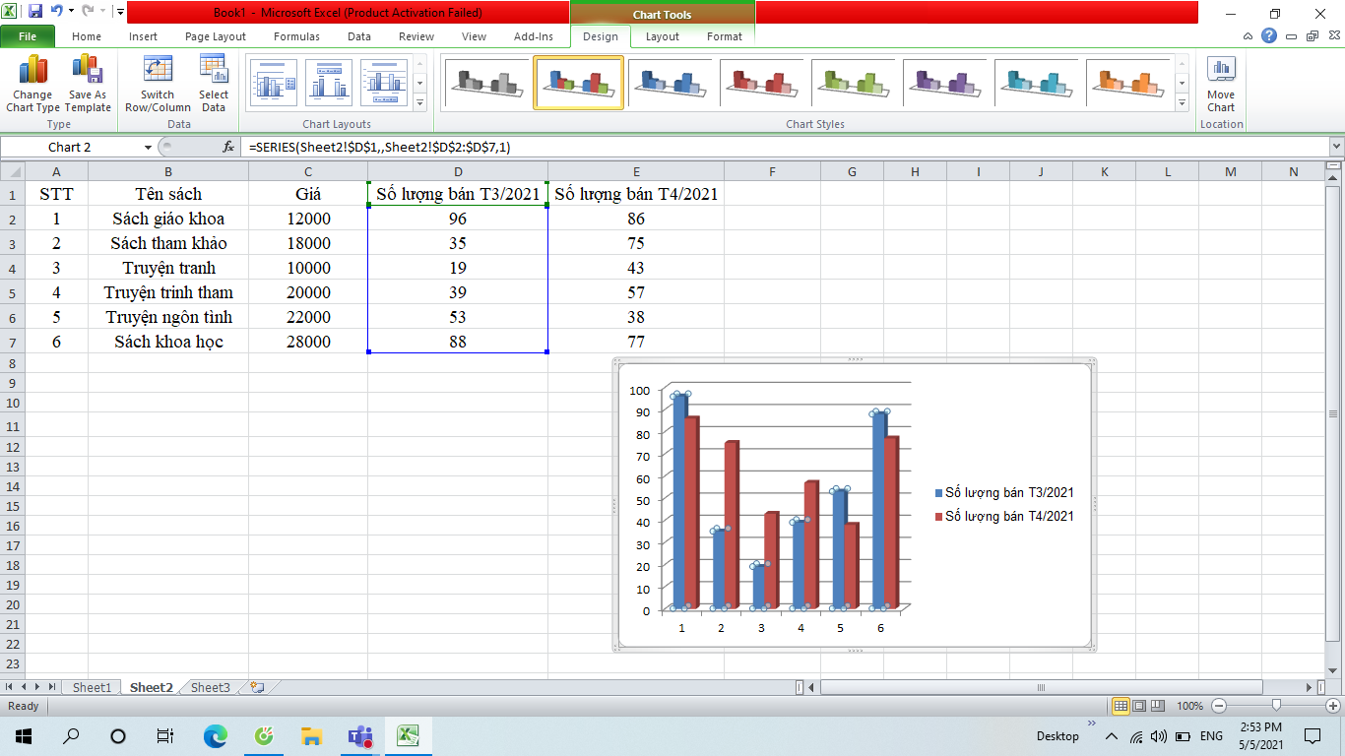Select row 7 header
The width and height of the screenshot is (1345, 756).
[12, 342]
